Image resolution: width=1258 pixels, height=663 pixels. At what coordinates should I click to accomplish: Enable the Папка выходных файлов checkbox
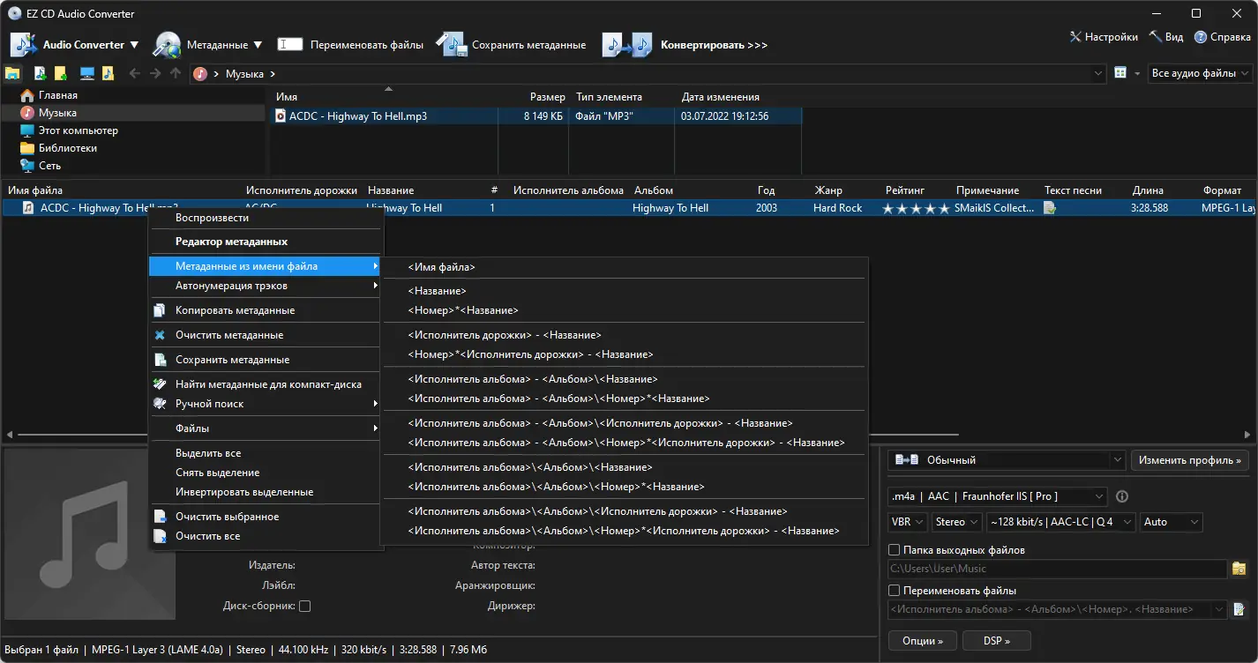894,550
